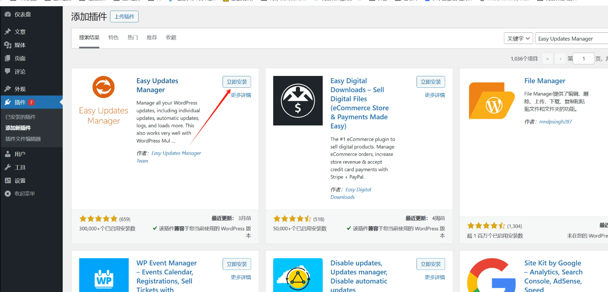The height and width of the screenshot is (292, 608).
Task: Click the Appearance (外观) brush icon
Action: tap(8, 89)
